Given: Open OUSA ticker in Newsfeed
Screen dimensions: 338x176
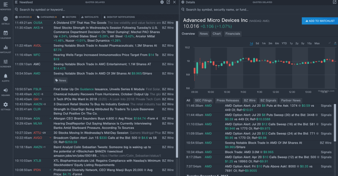Looking at the screenshot, I should pos(38,23).
